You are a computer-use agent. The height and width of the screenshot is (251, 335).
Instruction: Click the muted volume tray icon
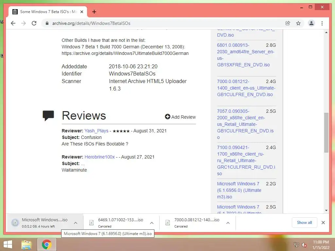pos(304,245)
